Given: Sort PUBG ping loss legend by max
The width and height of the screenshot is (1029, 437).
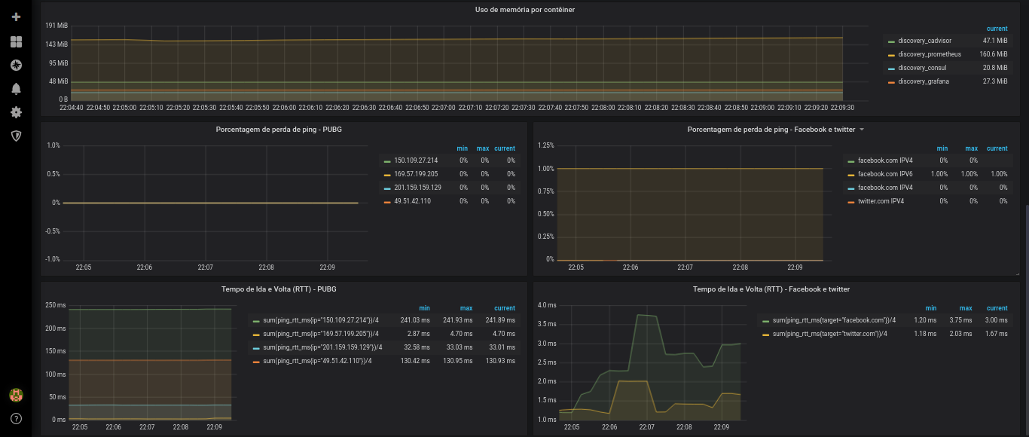Looking at the screenshot, I should 482,148.
